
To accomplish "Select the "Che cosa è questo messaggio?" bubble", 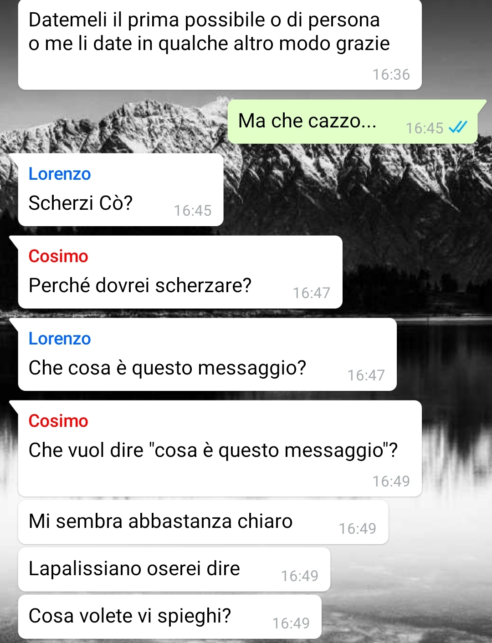I will coord(207,354).
